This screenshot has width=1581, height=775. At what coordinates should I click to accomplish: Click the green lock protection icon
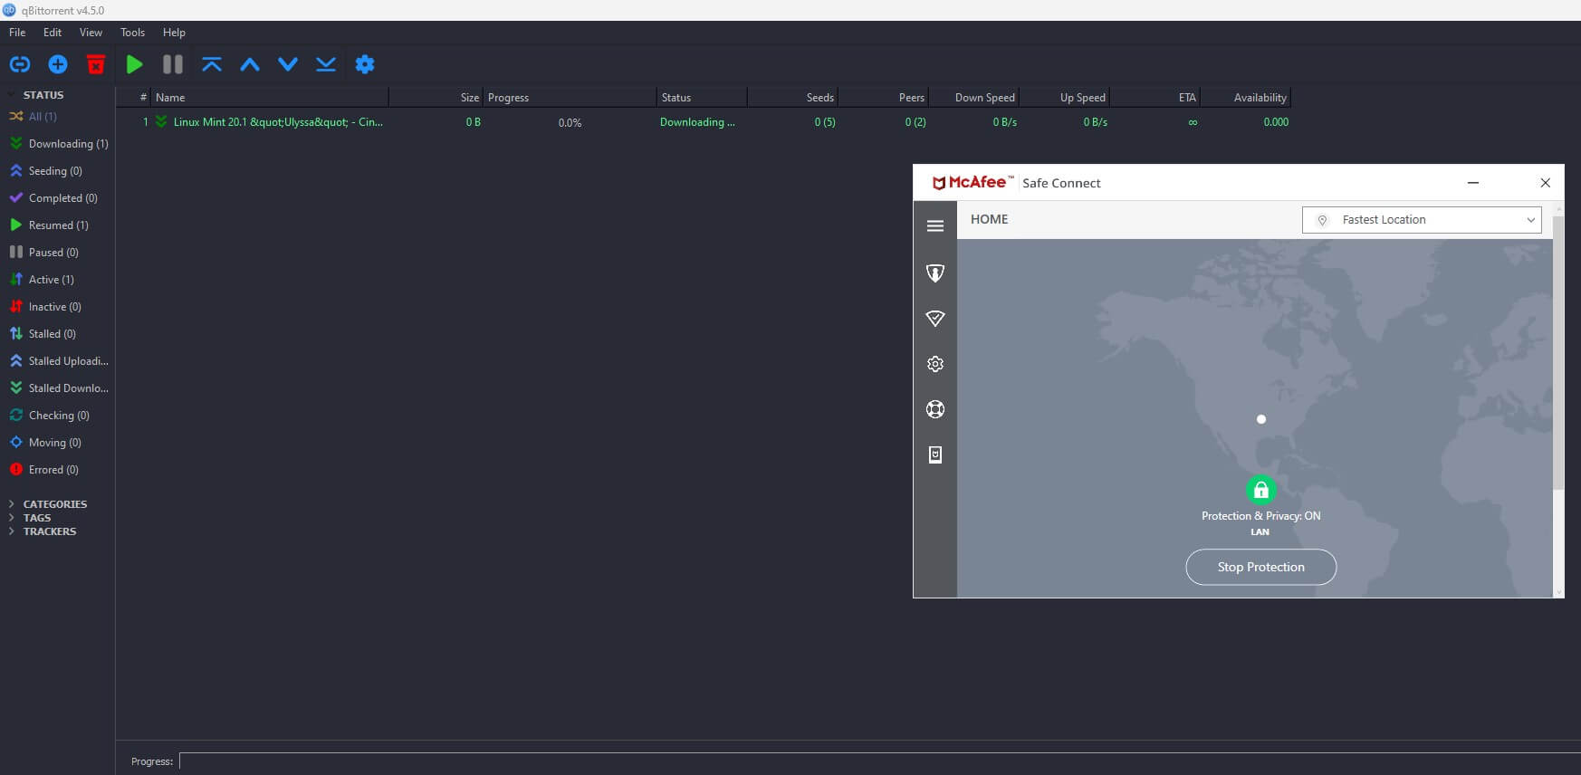(x=1260, y=490)
